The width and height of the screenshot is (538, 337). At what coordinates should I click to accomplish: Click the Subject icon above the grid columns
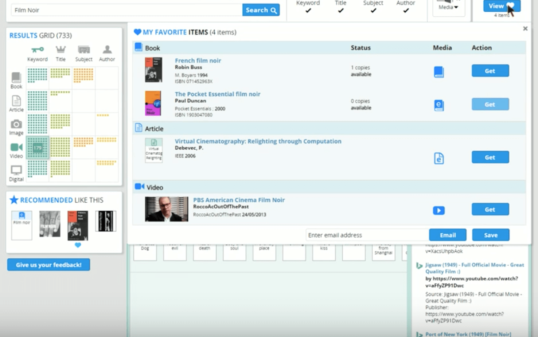click(83, 50)
